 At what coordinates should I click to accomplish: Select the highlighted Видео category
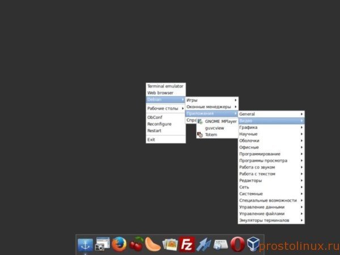point(271,121)
